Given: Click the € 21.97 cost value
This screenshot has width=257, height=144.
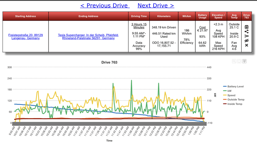Looking at the screenshot, I should pyautogui.click(x=202, y=30).
